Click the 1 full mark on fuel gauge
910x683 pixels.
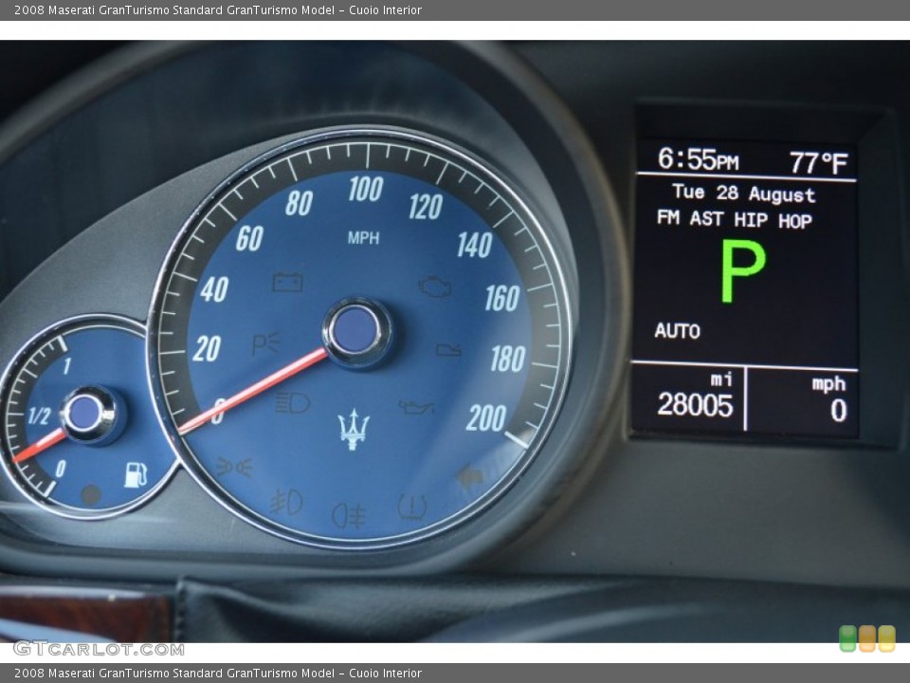pyautogui.click(x=66, y=366)
